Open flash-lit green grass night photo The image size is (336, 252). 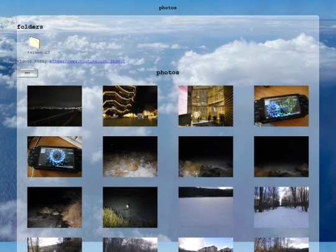130,207
